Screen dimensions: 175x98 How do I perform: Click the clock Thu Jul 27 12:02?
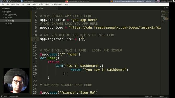166,1
